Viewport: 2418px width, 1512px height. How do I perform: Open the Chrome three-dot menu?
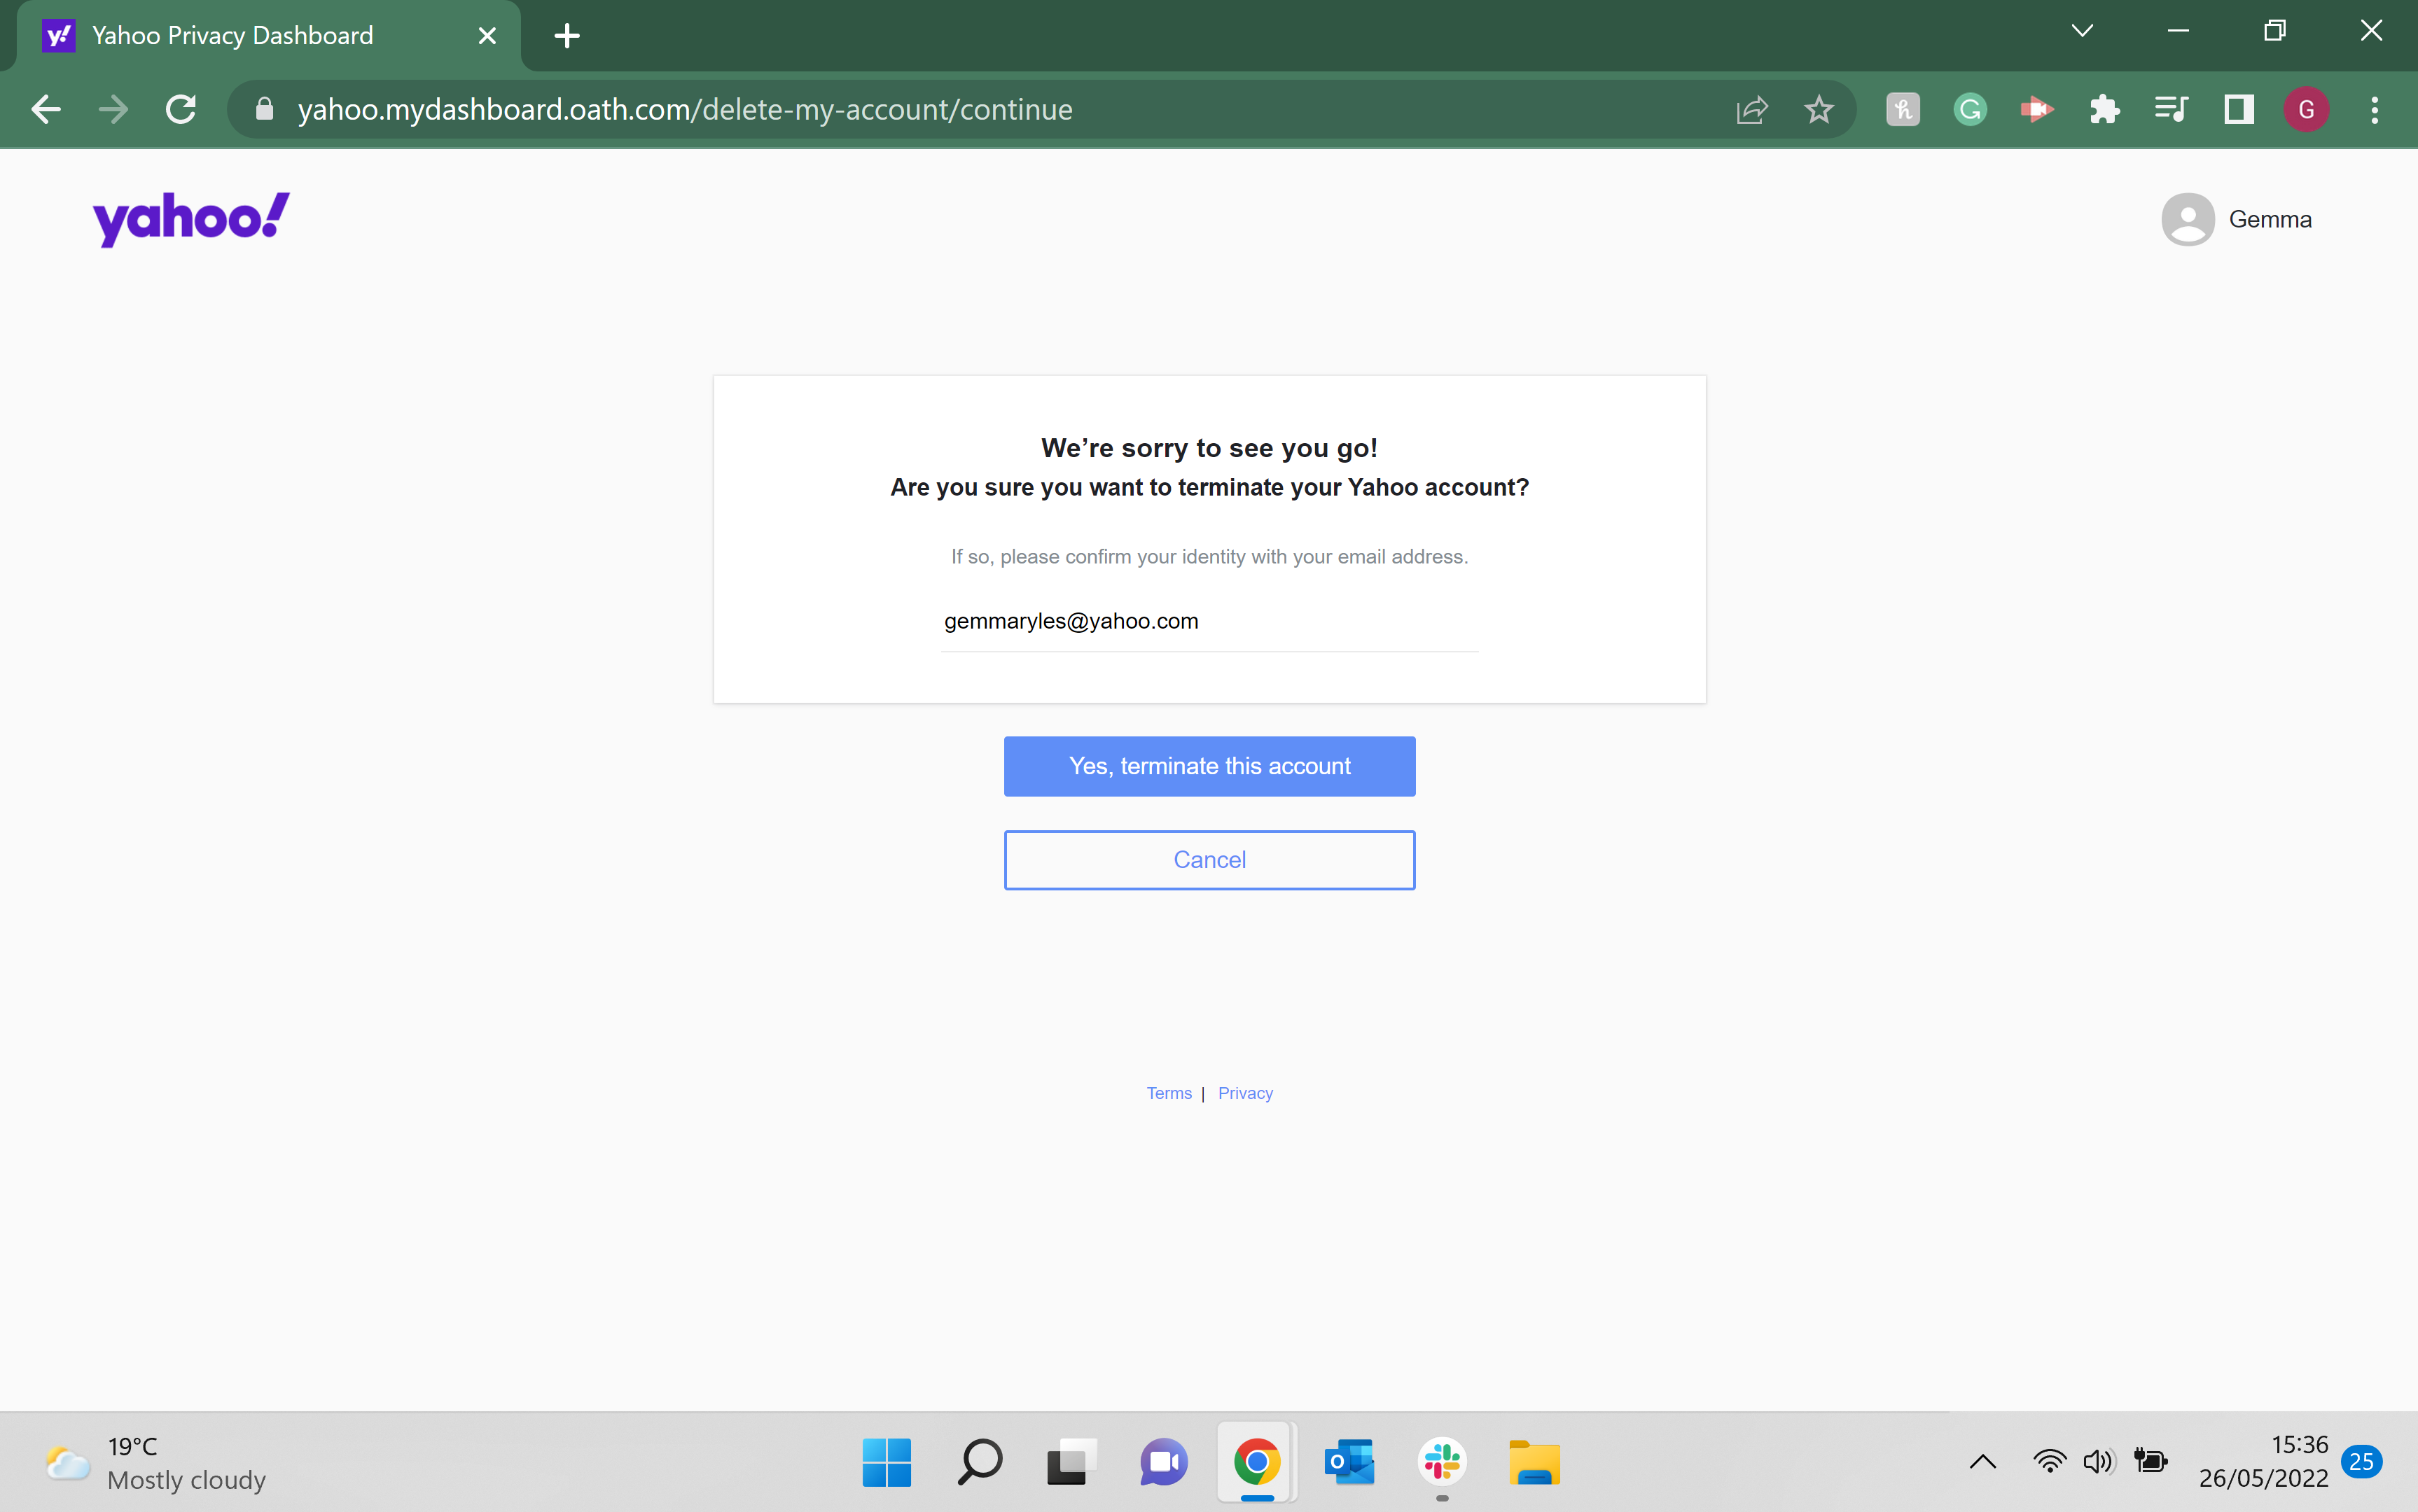[x=2374, y=109]
